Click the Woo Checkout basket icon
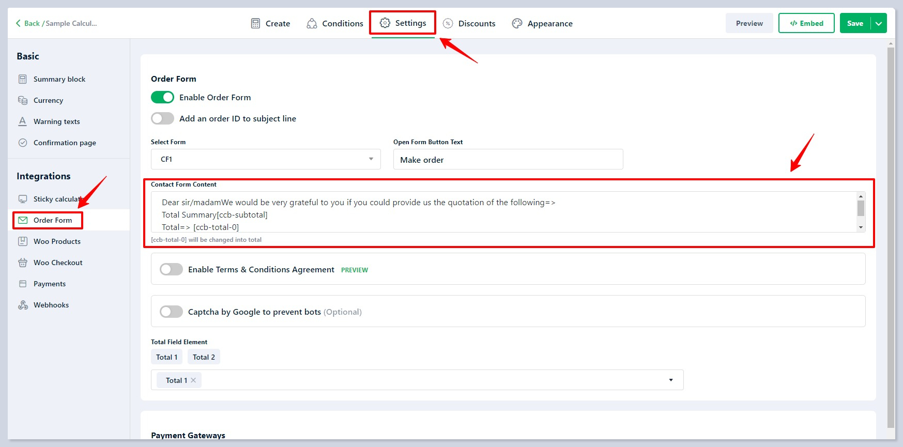Viewport: 903px width, 447px height. 23,263
